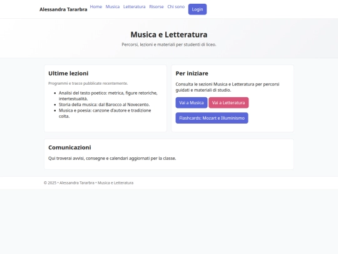Click the Per iniziare card heading
The height and width of the screenshot is (254, 338).
192,73
